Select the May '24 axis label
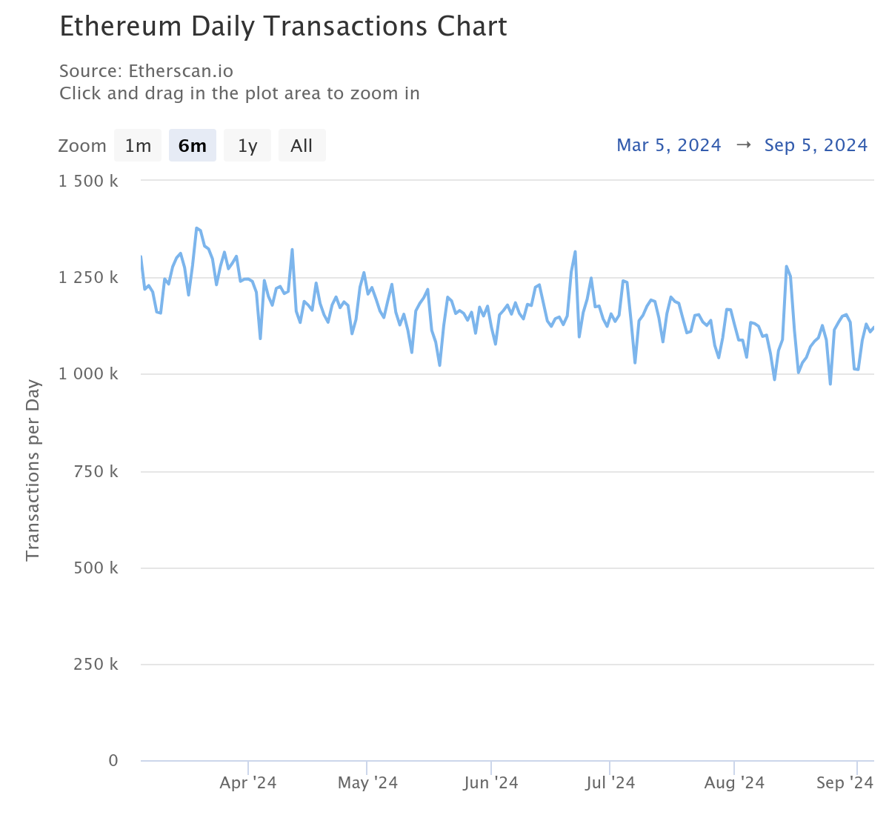 tap(367, 782)
